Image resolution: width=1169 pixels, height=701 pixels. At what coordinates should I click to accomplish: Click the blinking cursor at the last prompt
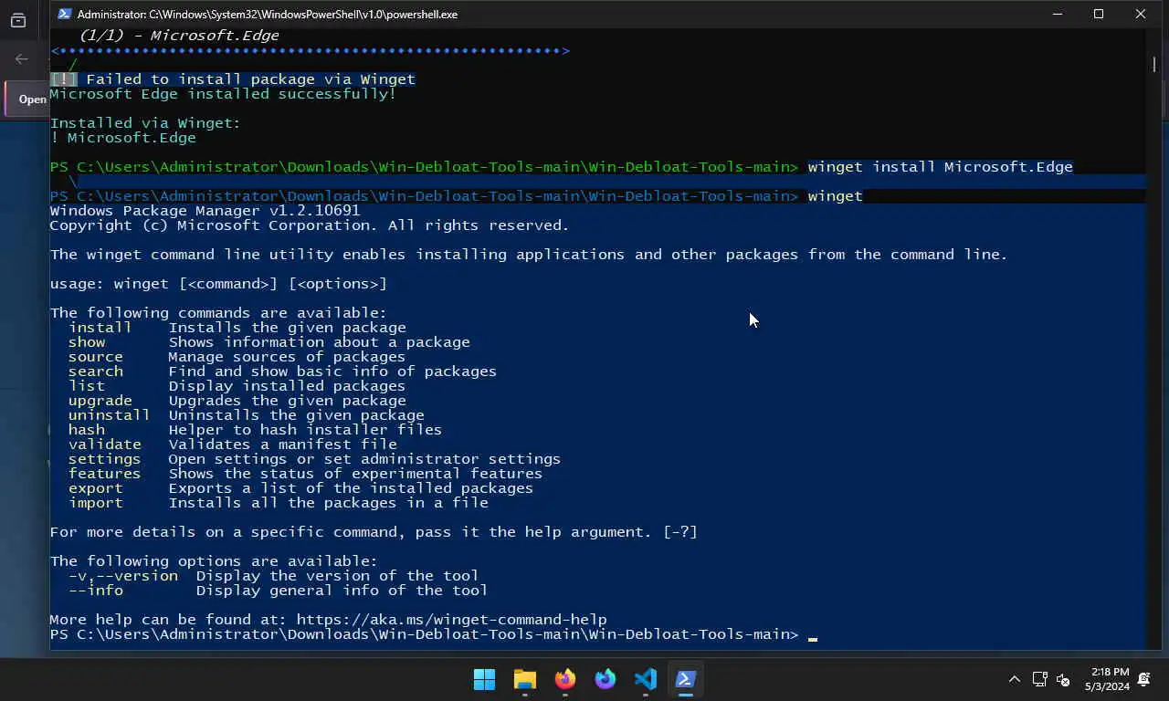(813, 639)
